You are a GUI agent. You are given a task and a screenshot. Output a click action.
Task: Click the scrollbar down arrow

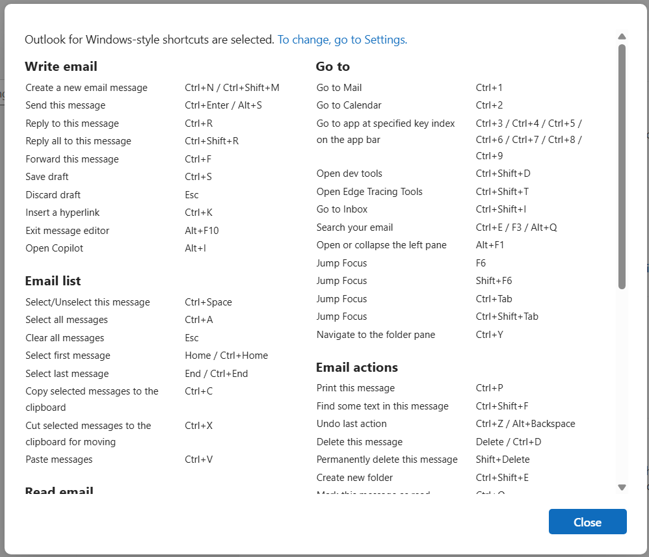tap(622, 487)
